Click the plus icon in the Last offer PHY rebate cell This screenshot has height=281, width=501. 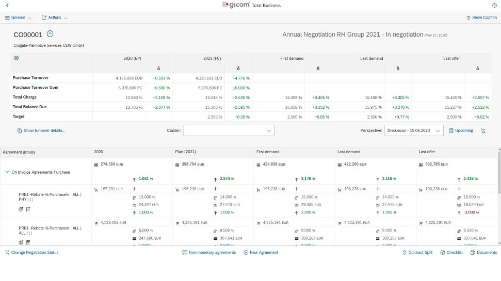point(458,189)
